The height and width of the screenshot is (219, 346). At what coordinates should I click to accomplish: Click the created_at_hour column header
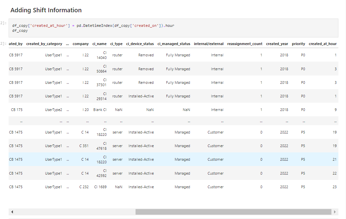[x=322, y=43]
